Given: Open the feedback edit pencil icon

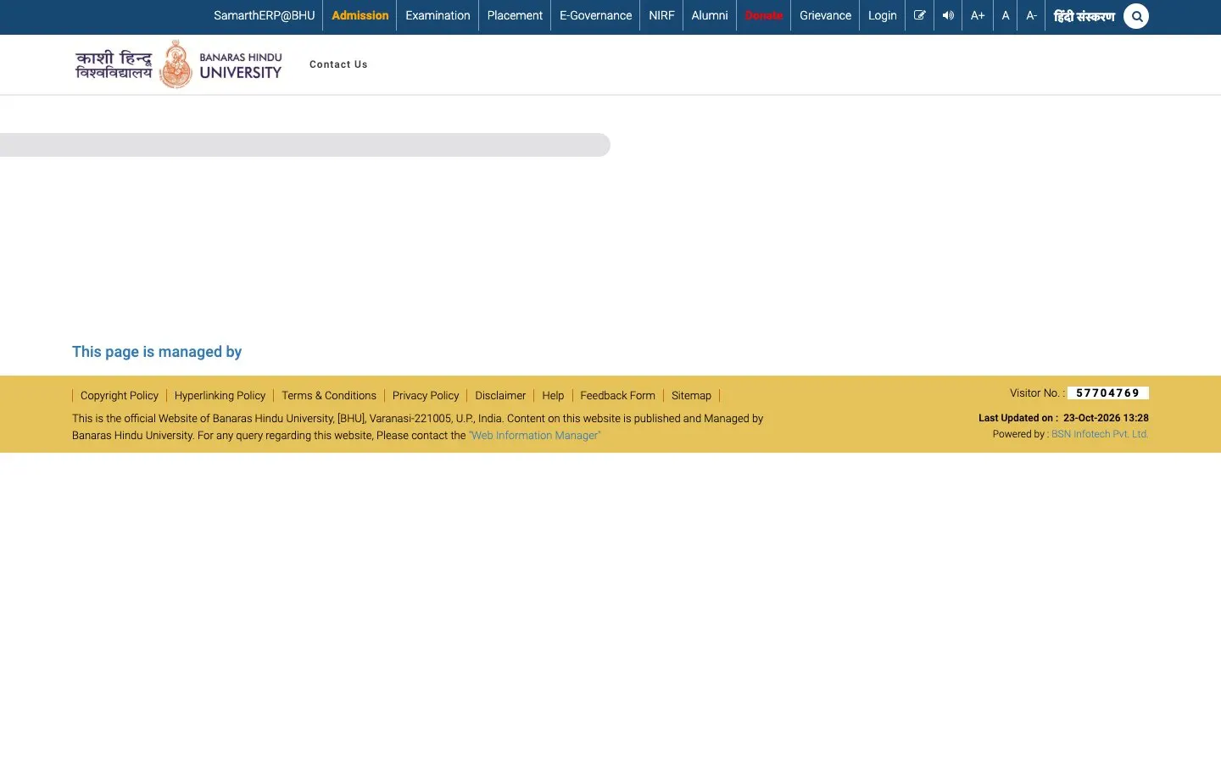Looking at the screenshot, I should tap(919, 15).
